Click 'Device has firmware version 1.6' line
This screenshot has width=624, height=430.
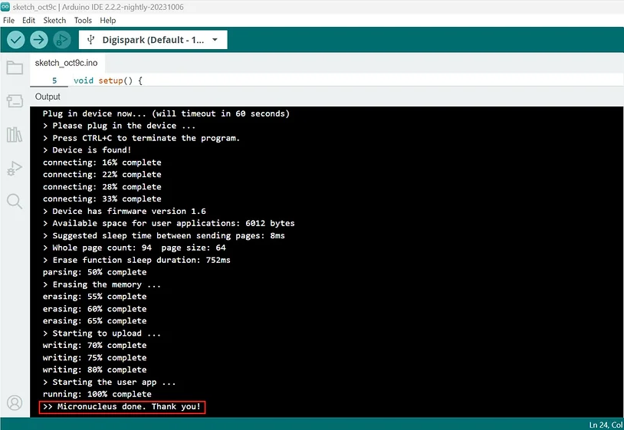click(x=124, y=212)
